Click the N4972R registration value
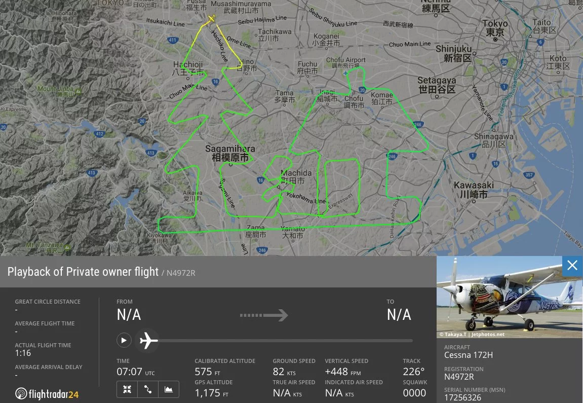583x403 pixels. 459,377
